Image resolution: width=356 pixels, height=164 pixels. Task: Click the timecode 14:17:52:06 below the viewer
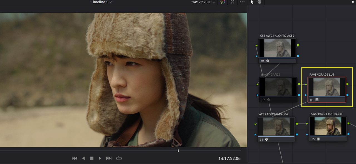pos(229,159)
